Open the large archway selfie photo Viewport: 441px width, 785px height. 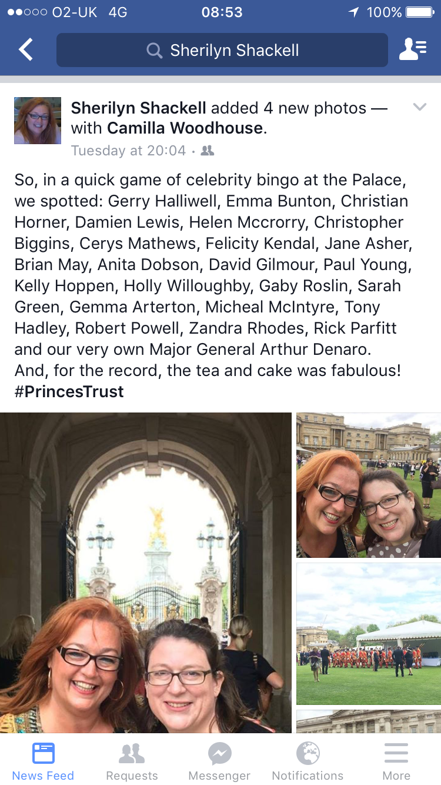146,573
